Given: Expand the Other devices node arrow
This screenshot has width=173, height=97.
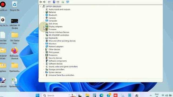Looking at the screenshot, I should [x=44, y=49].
